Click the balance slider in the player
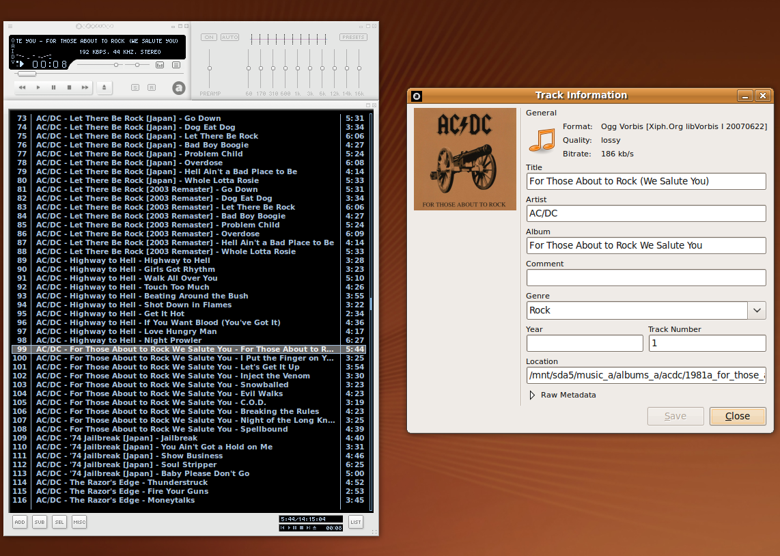Screen dimensions: 780x556 coord(137,65)
